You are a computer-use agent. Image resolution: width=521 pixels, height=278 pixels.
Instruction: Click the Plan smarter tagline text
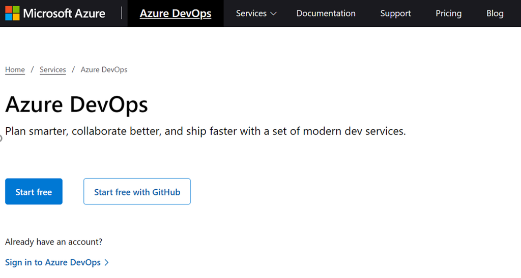coord(206,131)
